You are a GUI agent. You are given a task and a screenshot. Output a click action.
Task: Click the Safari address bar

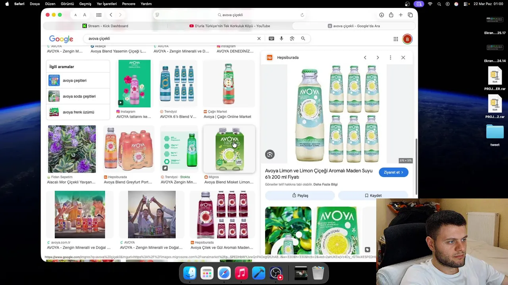230,15
